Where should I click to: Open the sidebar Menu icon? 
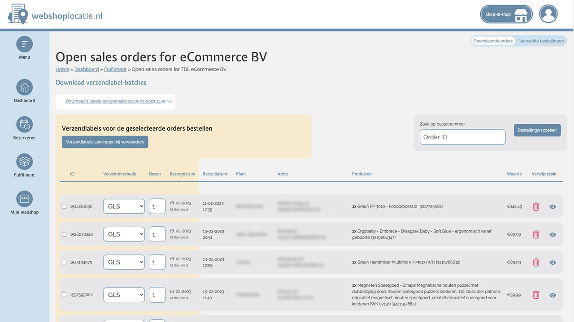[25, 44]
